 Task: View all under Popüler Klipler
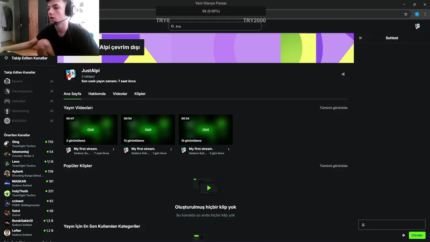click(334, 166)
